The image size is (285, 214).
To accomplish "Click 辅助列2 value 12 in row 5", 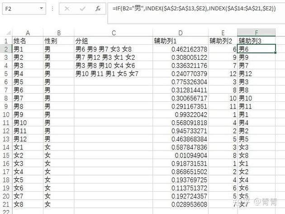I will [223, 74].
